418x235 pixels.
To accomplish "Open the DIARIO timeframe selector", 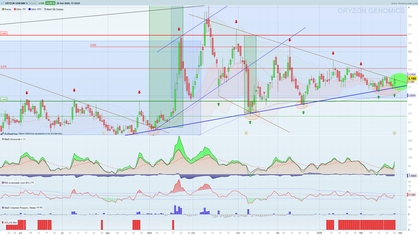I will [33, 3].
